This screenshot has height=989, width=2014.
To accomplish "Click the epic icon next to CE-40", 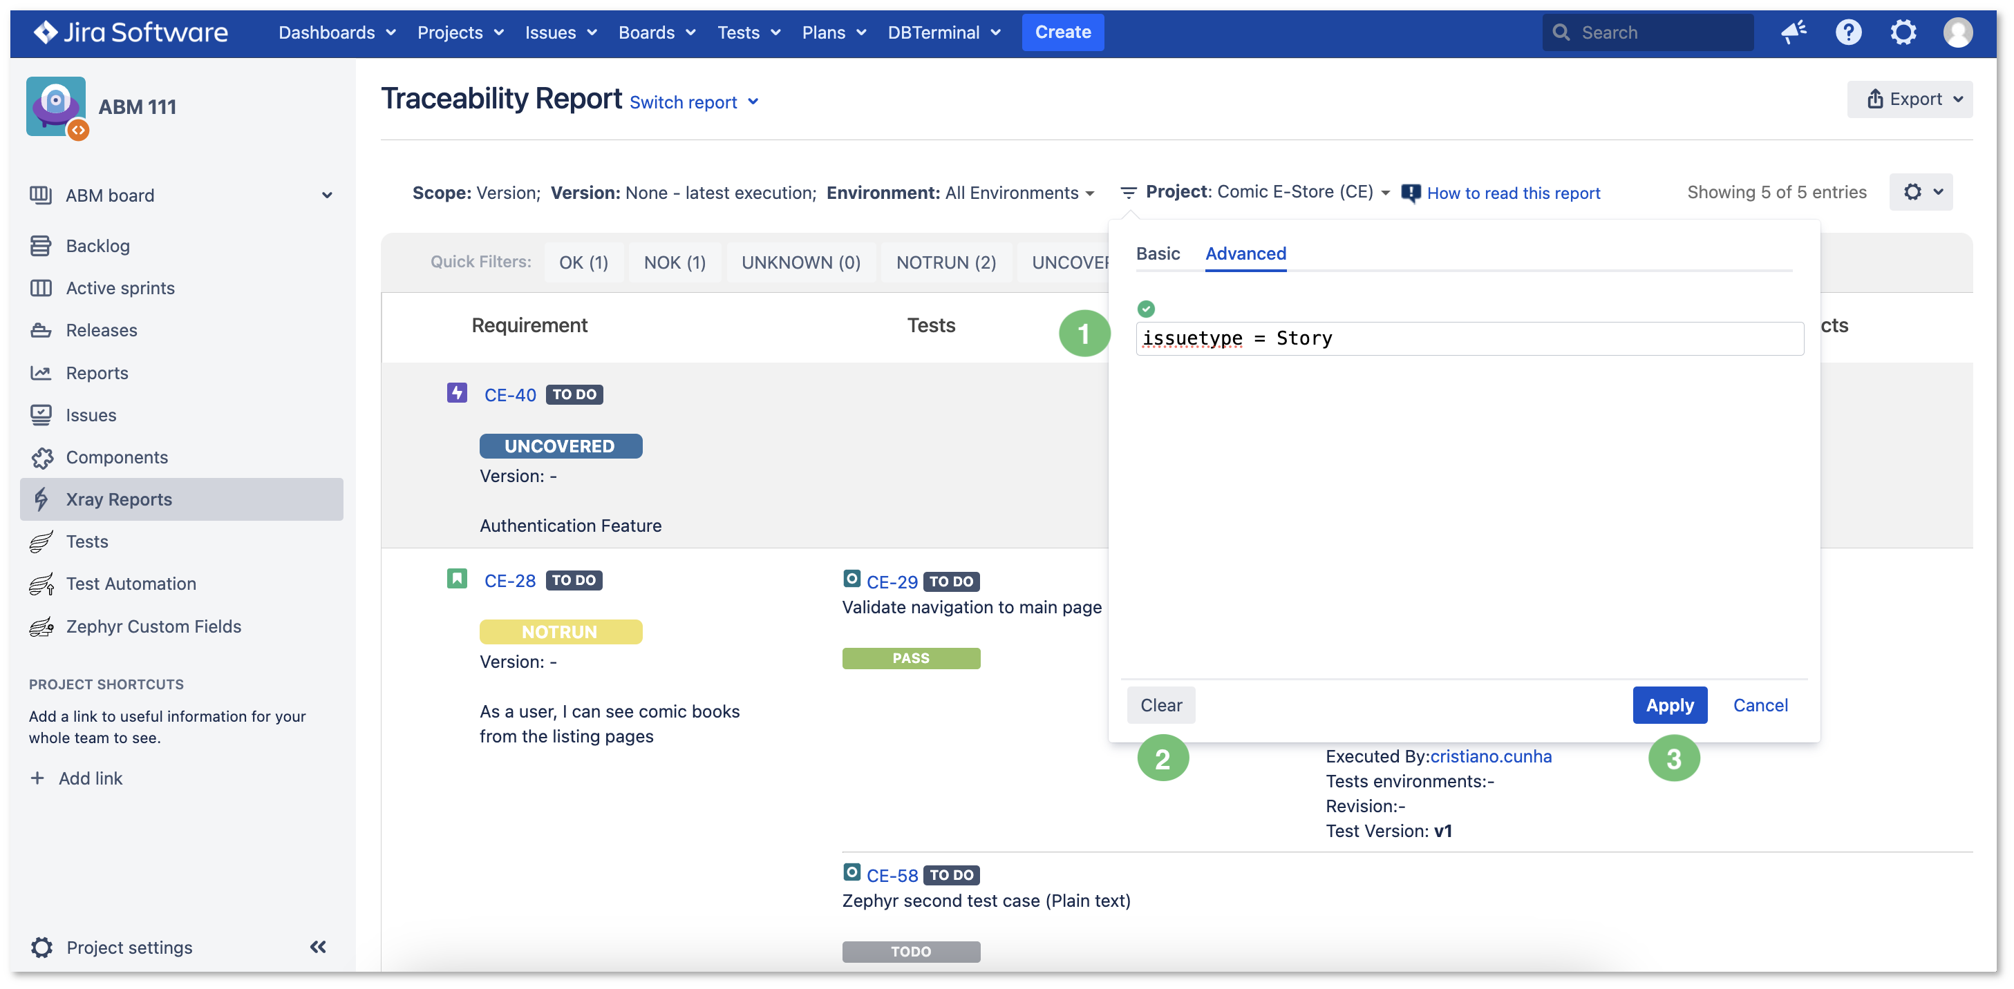I will [457, 393].
